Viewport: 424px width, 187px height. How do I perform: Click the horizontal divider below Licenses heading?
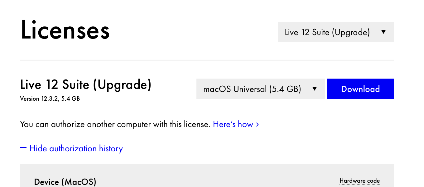click(207, 60)
